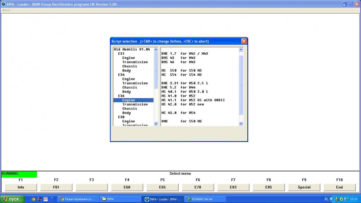Choose DME 1.7 for M42 / M43
This screenshot has height=203, width=361.
[x=185, y=54]
